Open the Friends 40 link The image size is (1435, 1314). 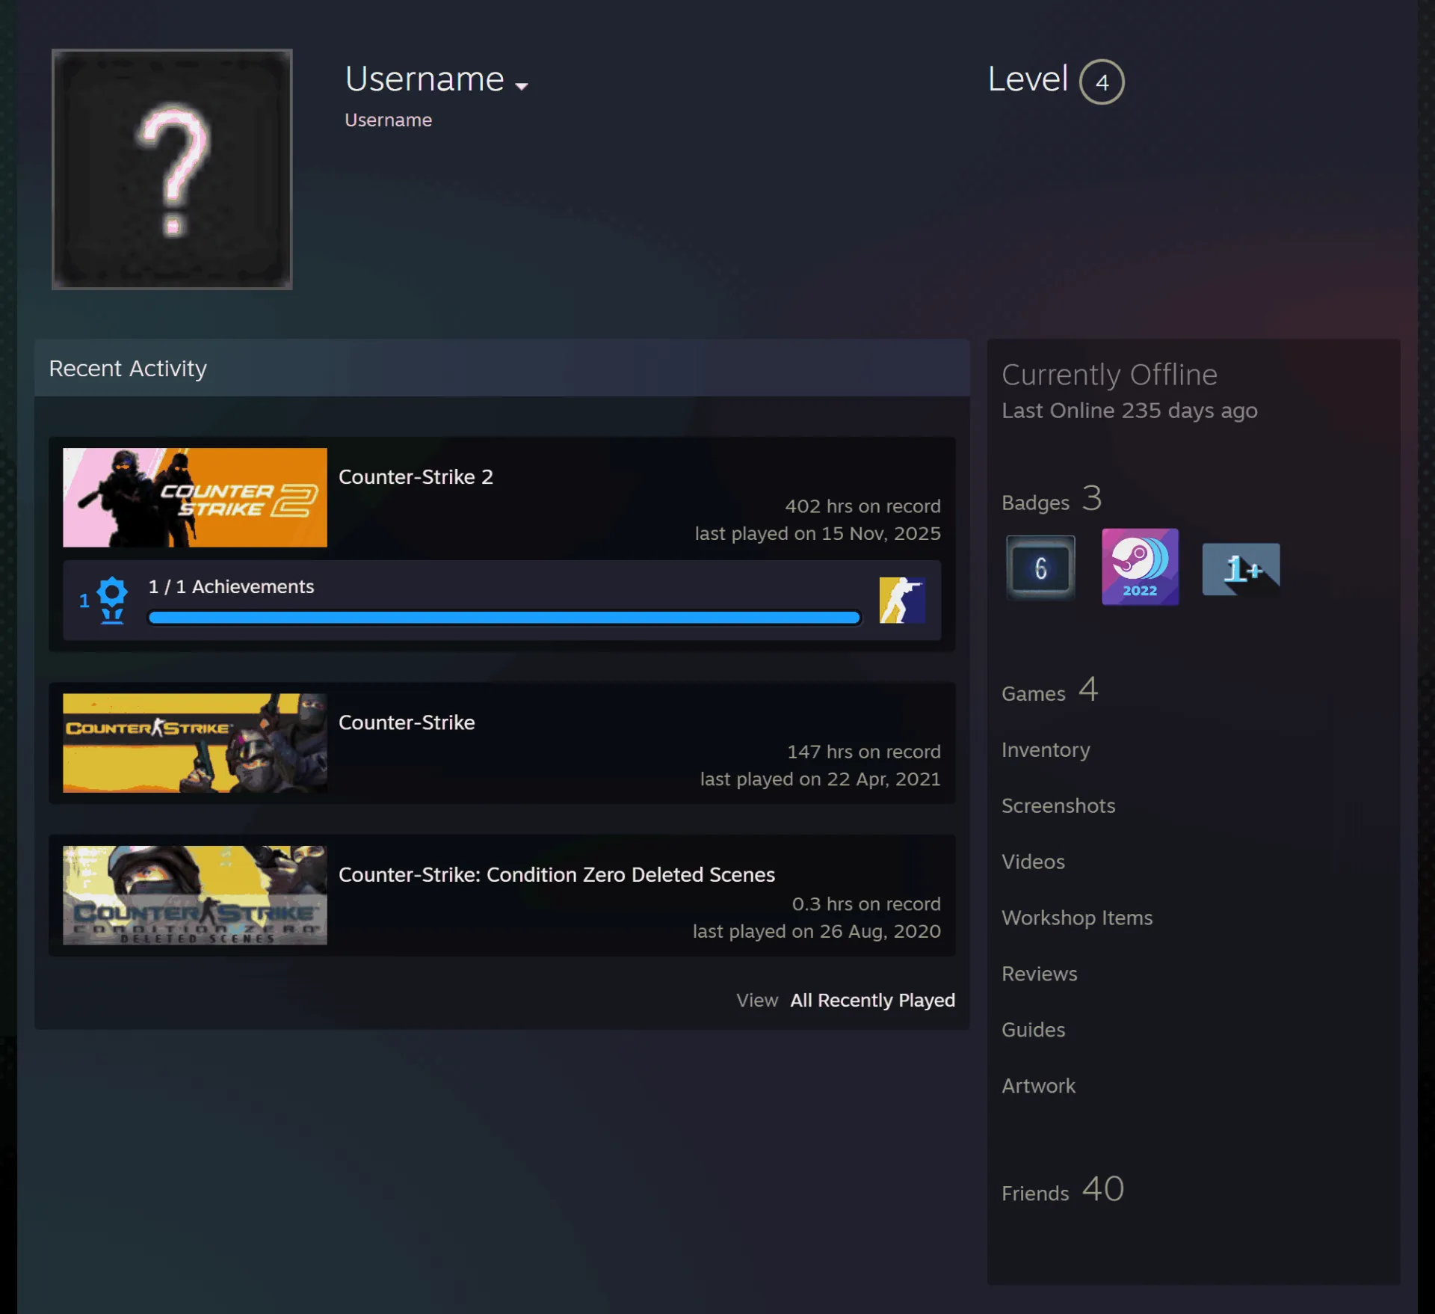[1063, 1190]
